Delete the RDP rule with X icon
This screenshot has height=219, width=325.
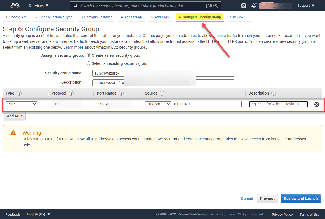317,104
